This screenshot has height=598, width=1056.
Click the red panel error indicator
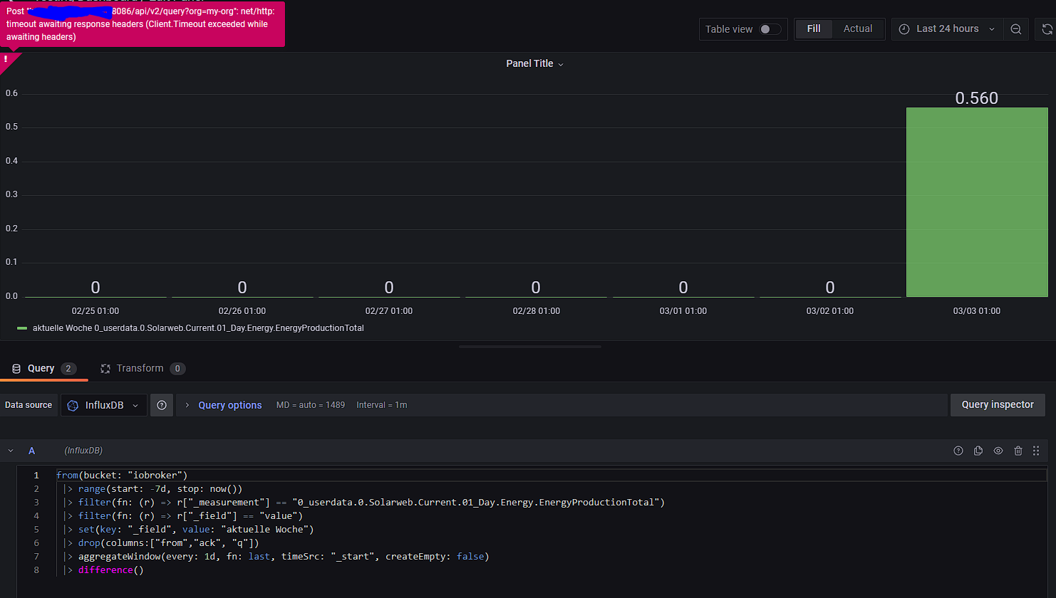(6, 60)
